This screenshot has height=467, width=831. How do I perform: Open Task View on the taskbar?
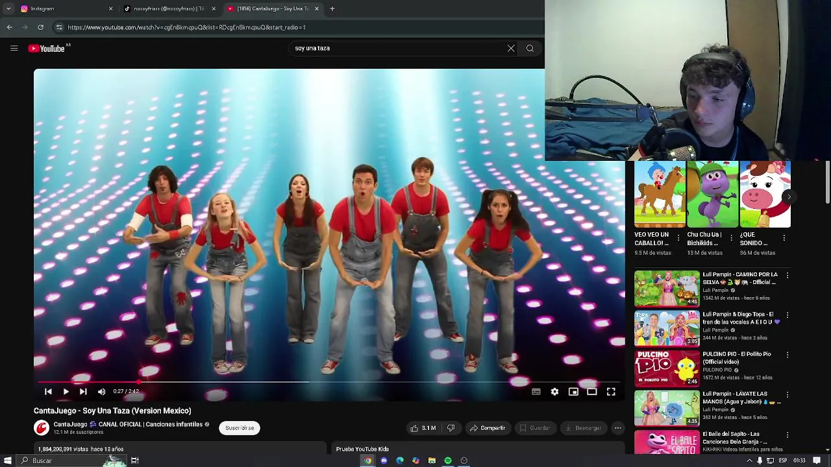[x=135, y=461]
